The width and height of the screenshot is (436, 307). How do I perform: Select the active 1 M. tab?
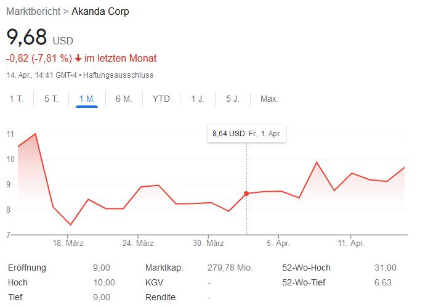point(87,99)
